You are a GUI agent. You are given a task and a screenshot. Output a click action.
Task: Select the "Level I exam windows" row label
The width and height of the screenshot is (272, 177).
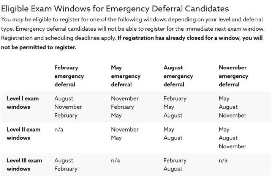pyautogui.click(x=23, y=102)
